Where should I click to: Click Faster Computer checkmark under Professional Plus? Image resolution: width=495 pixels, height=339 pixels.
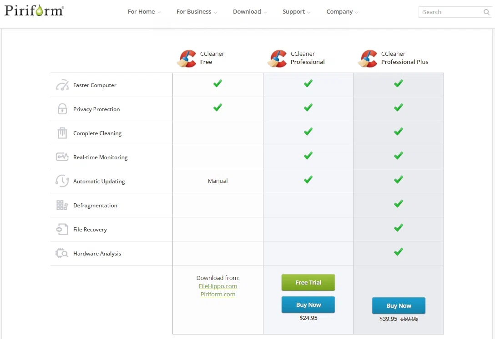tap(399, 84)
